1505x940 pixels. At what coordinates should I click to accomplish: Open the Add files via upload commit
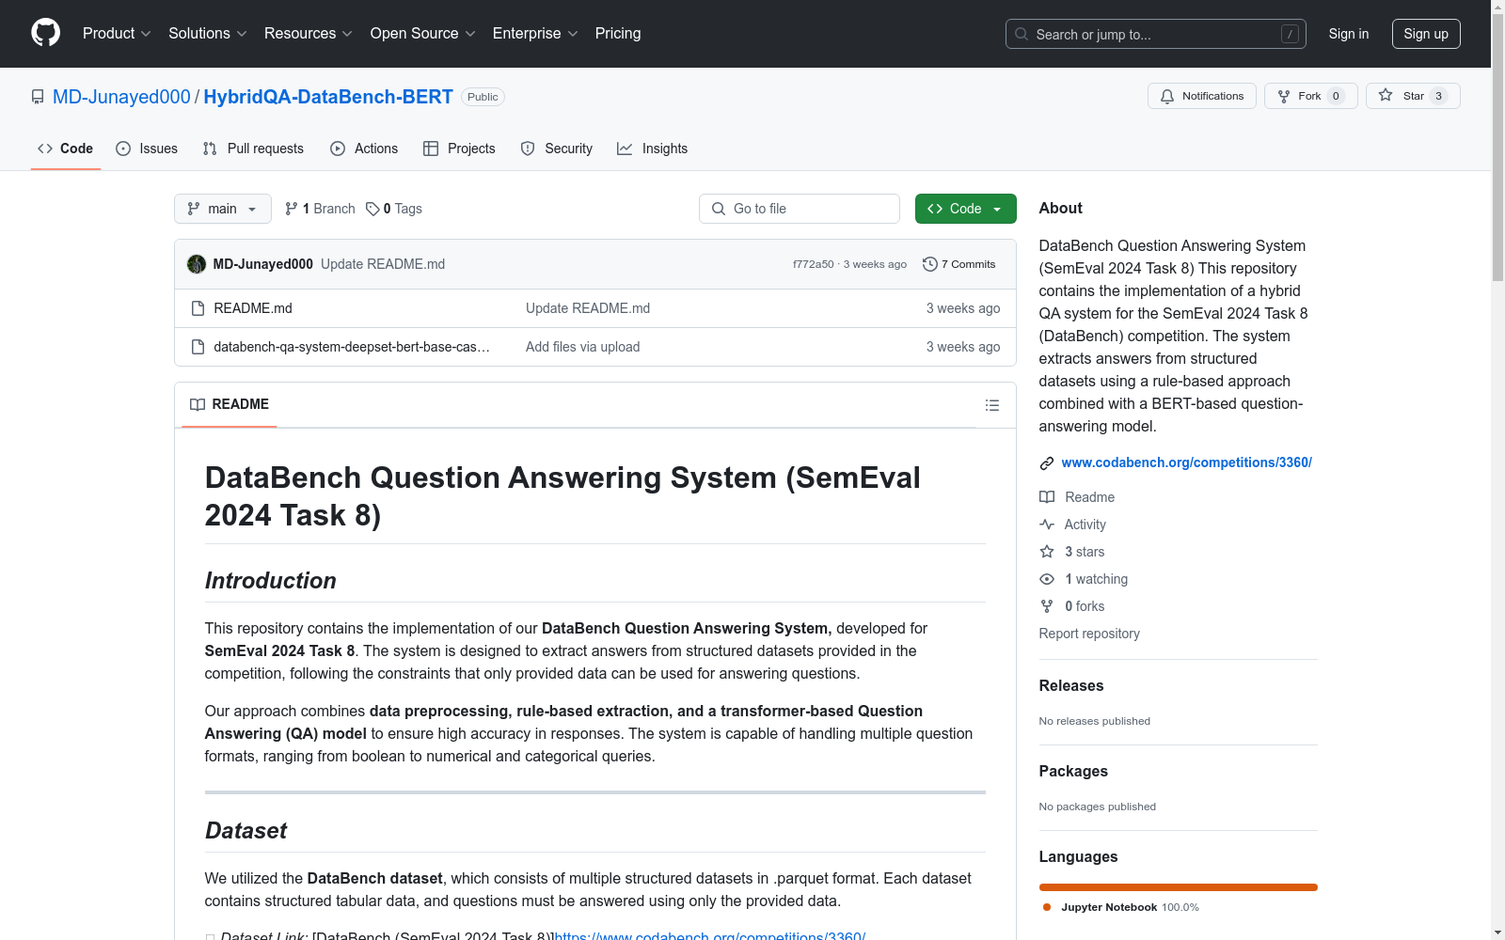(583, 347)
